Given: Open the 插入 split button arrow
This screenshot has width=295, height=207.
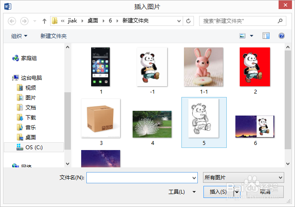Looking at the screenshot, I should click(237, 192).
